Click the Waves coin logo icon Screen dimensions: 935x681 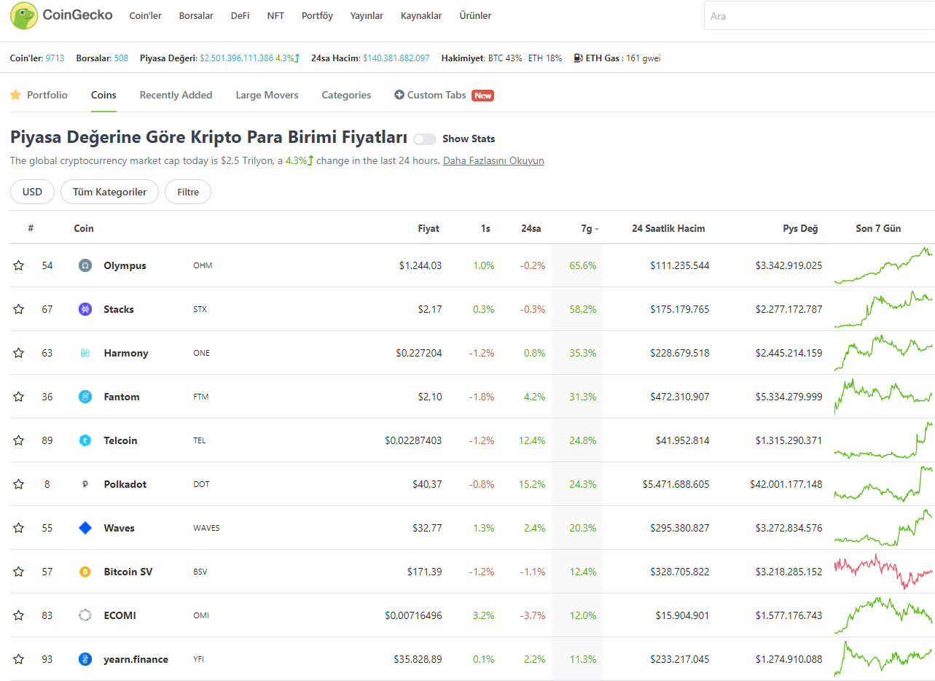coord(85,528)
